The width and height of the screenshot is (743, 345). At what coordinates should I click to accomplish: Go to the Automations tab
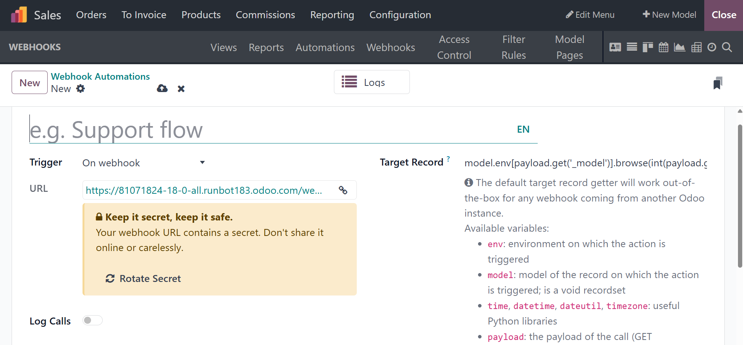(x=325, y=47)
